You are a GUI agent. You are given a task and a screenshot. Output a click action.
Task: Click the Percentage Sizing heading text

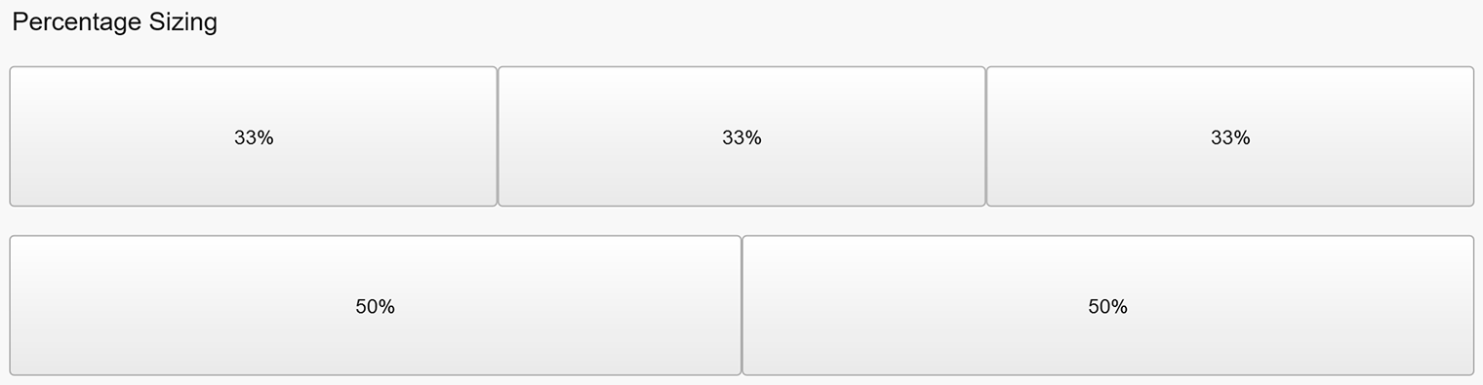click(x=114, y=22)
